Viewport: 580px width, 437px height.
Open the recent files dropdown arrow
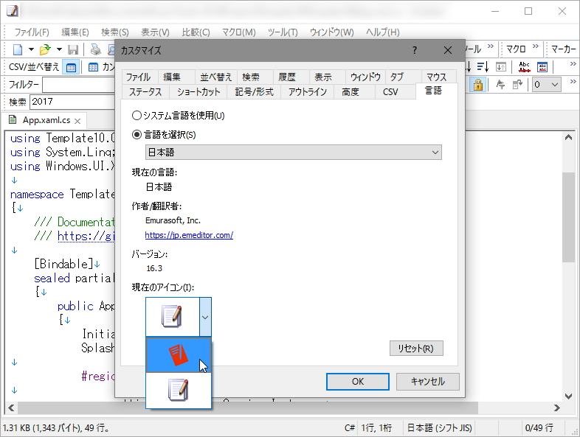(59, 49)
